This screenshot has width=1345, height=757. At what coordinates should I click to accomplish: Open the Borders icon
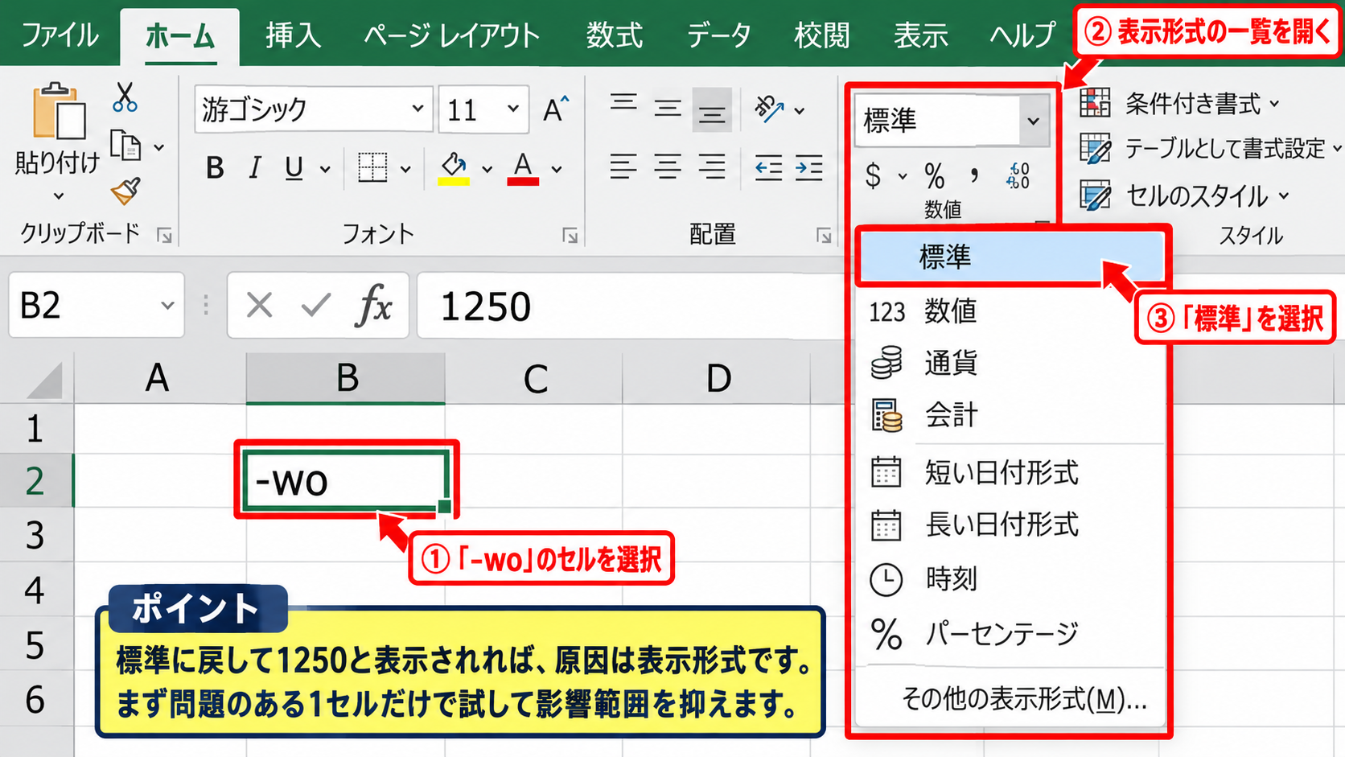(x=372, y=168)
